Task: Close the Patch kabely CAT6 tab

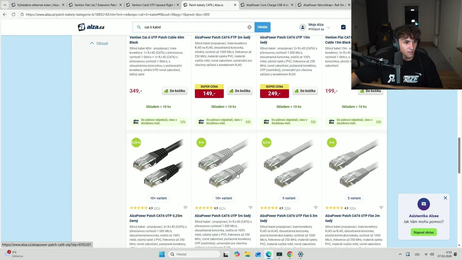Action: tap(235, 5)
